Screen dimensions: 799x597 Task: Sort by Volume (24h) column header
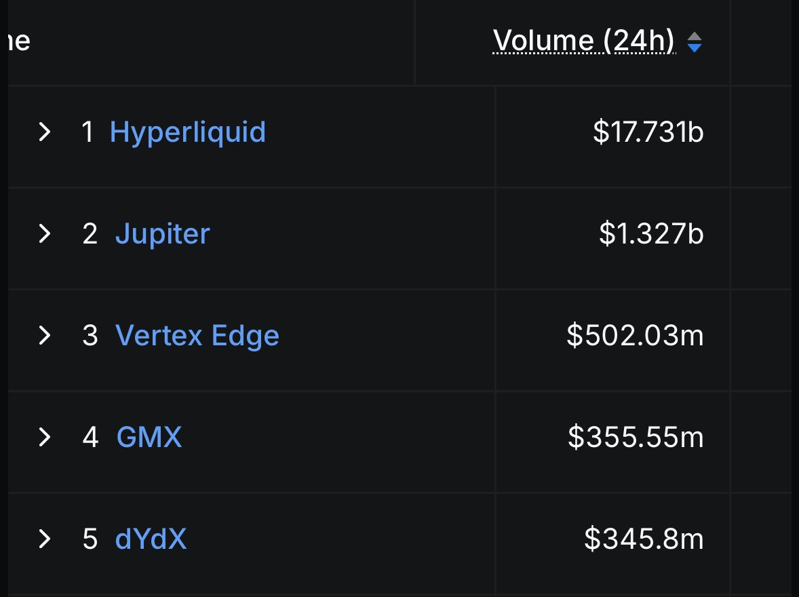(x=584, y=41)
